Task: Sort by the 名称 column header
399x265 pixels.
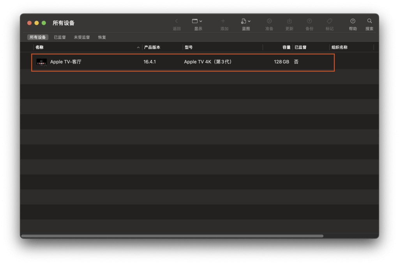Action: click(x=39, y=47)
